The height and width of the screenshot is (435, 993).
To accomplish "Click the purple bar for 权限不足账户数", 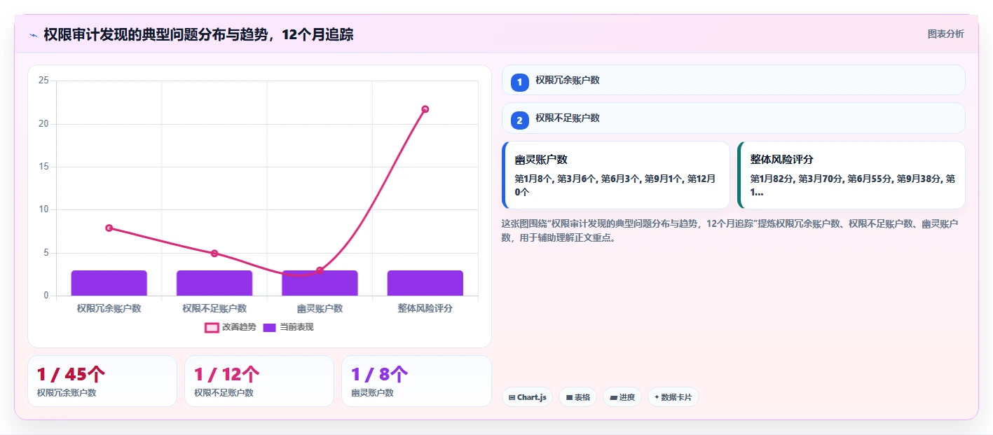I will [x=214, y=283].
